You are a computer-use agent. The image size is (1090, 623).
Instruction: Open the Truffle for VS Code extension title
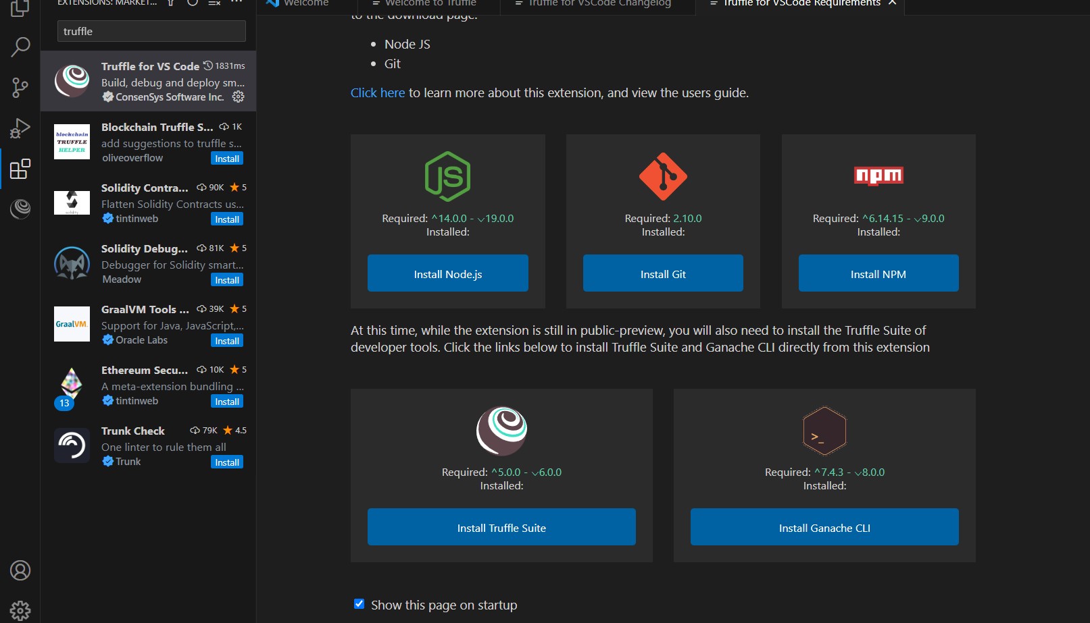click(x=150, y=66)
